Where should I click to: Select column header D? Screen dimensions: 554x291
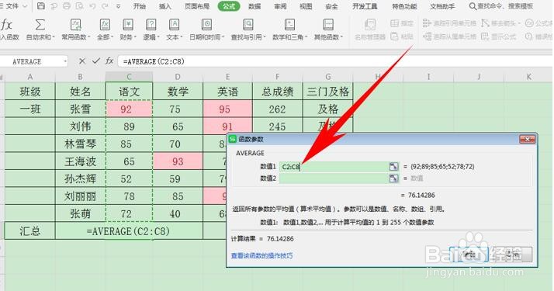pyautogui.click(x=178, y=77)
